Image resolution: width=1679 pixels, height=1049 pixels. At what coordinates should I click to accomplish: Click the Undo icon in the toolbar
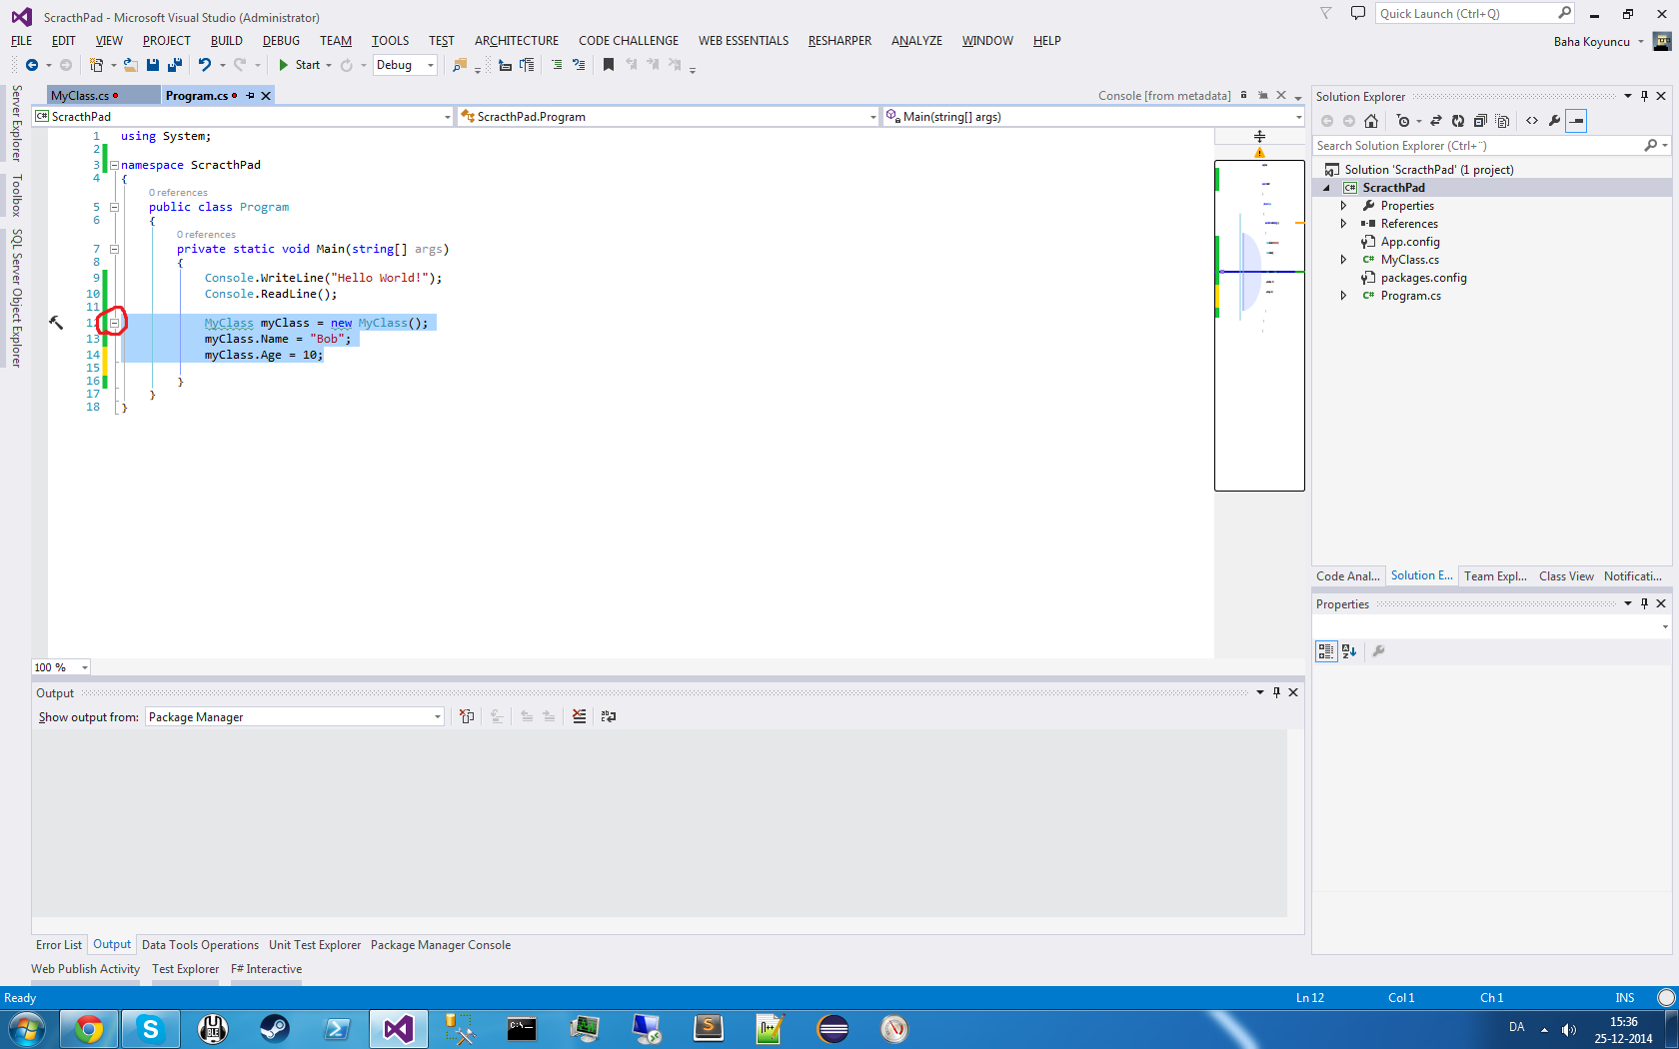coord(204,64)
